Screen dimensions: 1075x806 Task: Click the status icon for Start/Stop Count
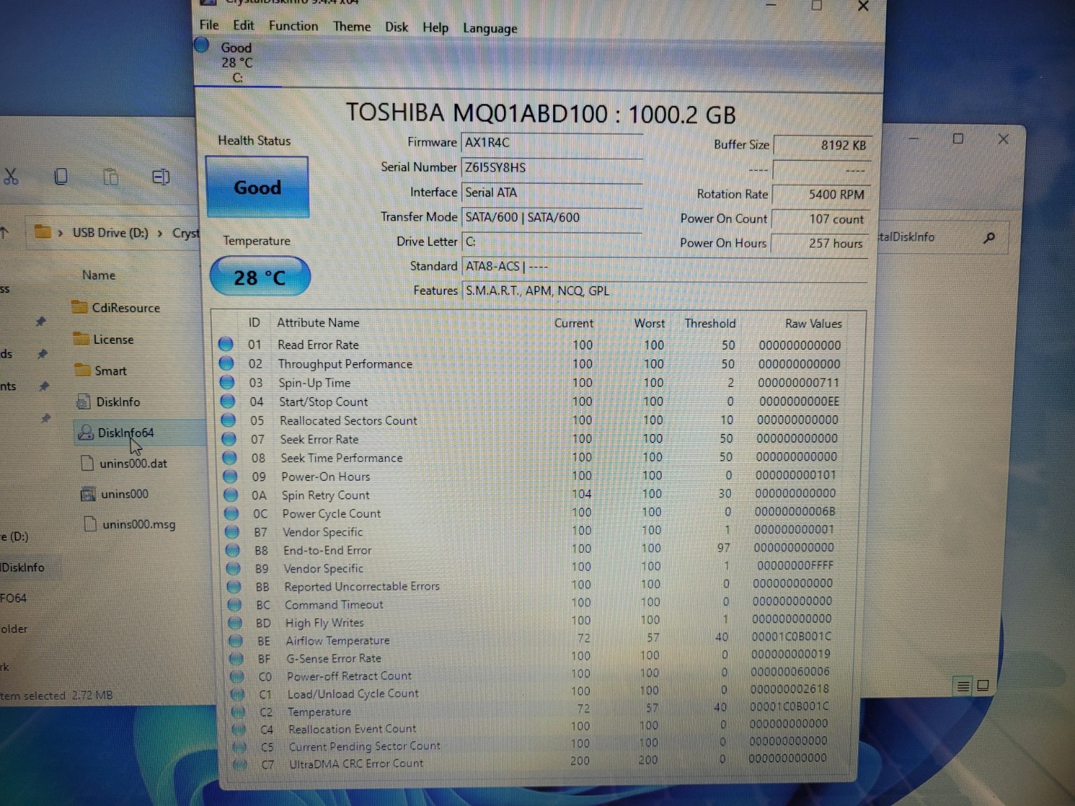pos(228,401)
